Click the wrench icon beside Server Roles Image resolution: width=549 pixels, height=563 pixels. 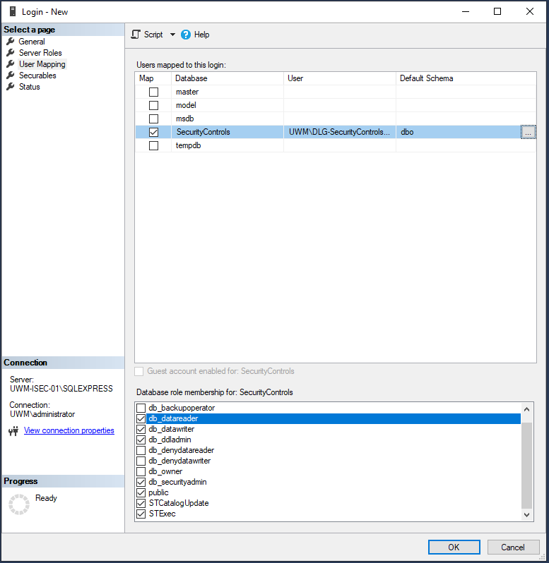pos(11,53)
